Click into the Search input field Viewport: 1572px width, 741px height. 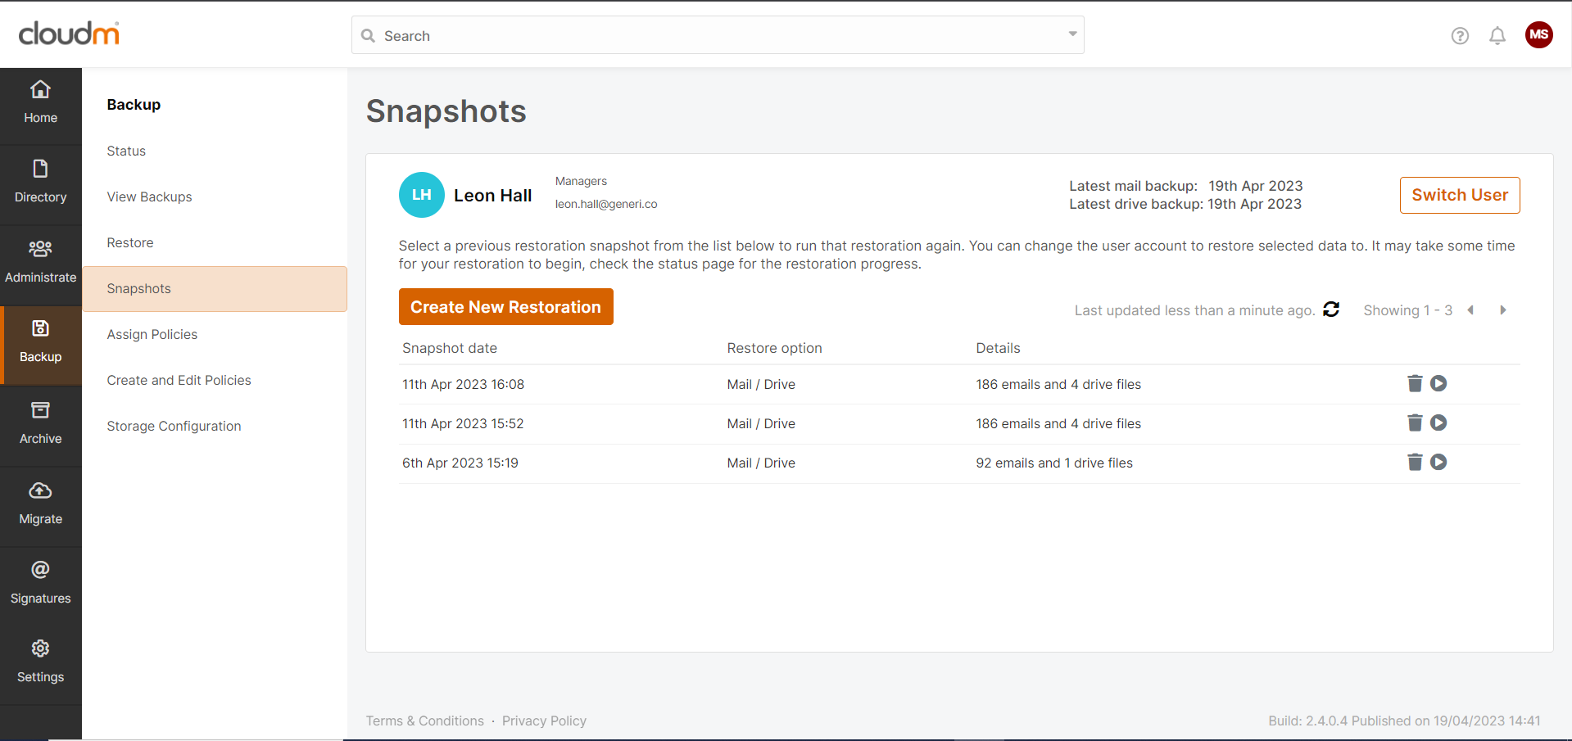713,36
